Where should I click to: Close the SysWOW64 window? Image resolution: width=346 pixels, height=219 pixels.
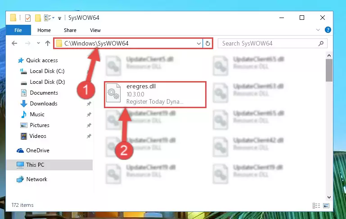coord(323,18)
